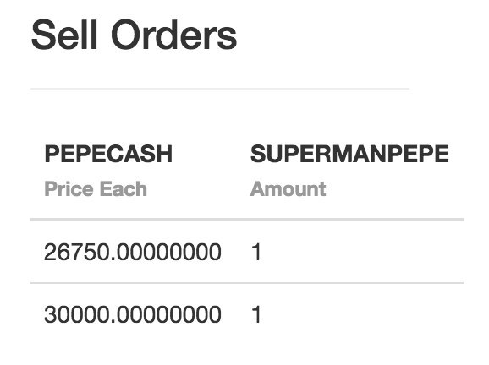
Task: Click the decimal zeros of the 30000 price
Action: (168, 314)
